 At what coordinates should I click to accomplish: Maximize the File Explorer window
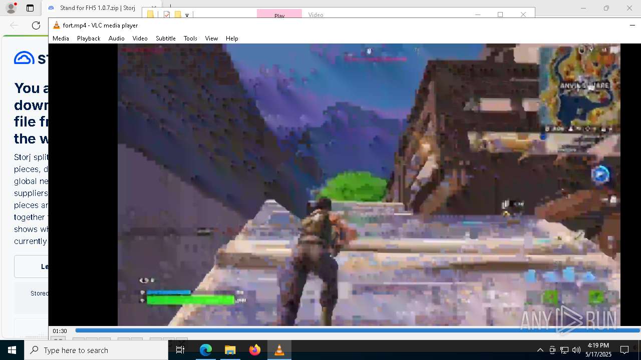pos(500,14)
